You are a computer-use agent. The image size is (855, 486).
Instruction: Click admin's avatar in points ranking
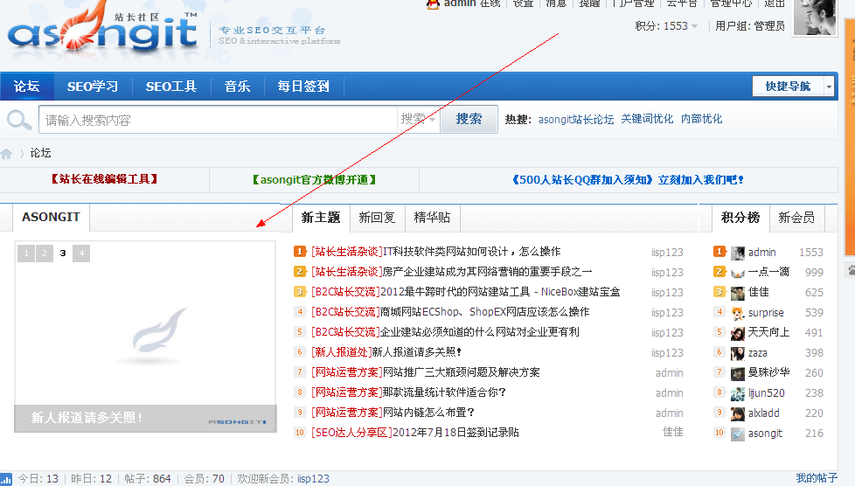click(738, 253)
